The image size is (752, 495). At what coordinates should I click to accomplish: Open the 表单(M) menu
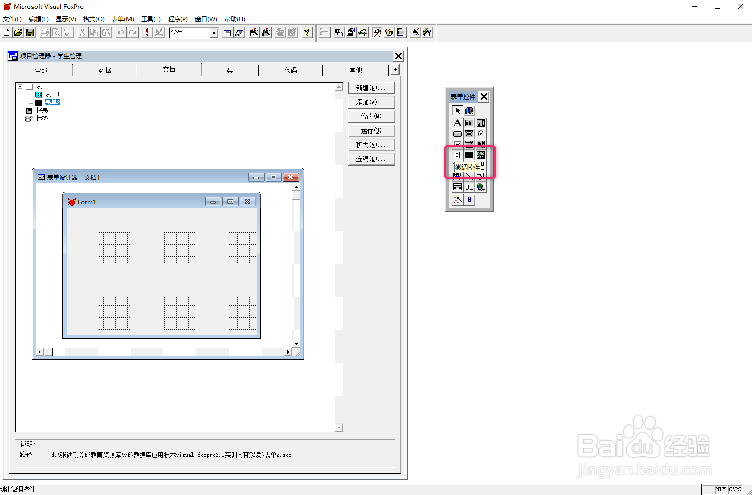click(122, 19)
